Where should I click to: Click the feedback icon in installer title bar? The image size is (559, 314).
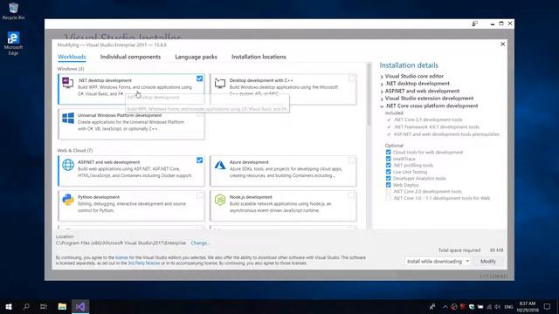click(474, 24)
